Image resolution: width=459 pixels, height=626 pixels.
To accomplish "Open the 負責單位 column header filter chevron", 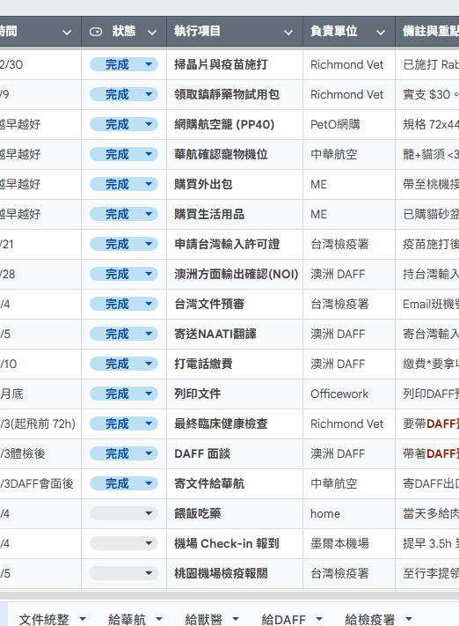I will click(381, 33).
